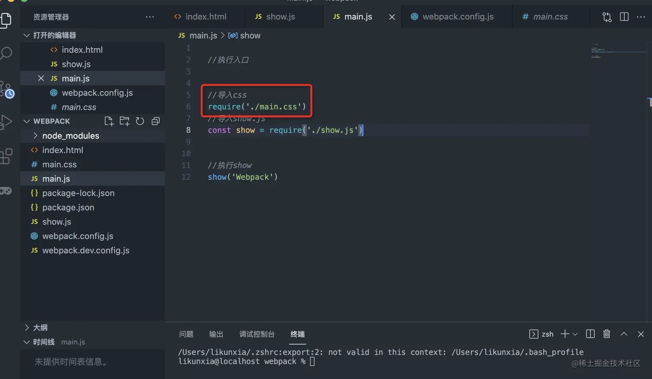The width and height of the screenshot is (652, 379).
Task: Collapse the WEBPACK folder section
Action: click(27, 121)
